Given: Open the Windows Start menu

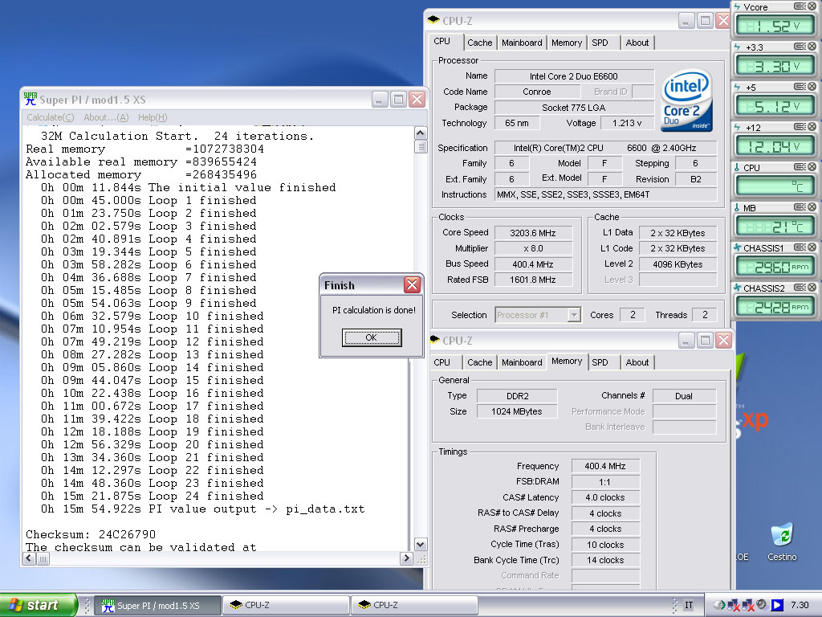Looking at the screenshot, I should tap(39, 605).
